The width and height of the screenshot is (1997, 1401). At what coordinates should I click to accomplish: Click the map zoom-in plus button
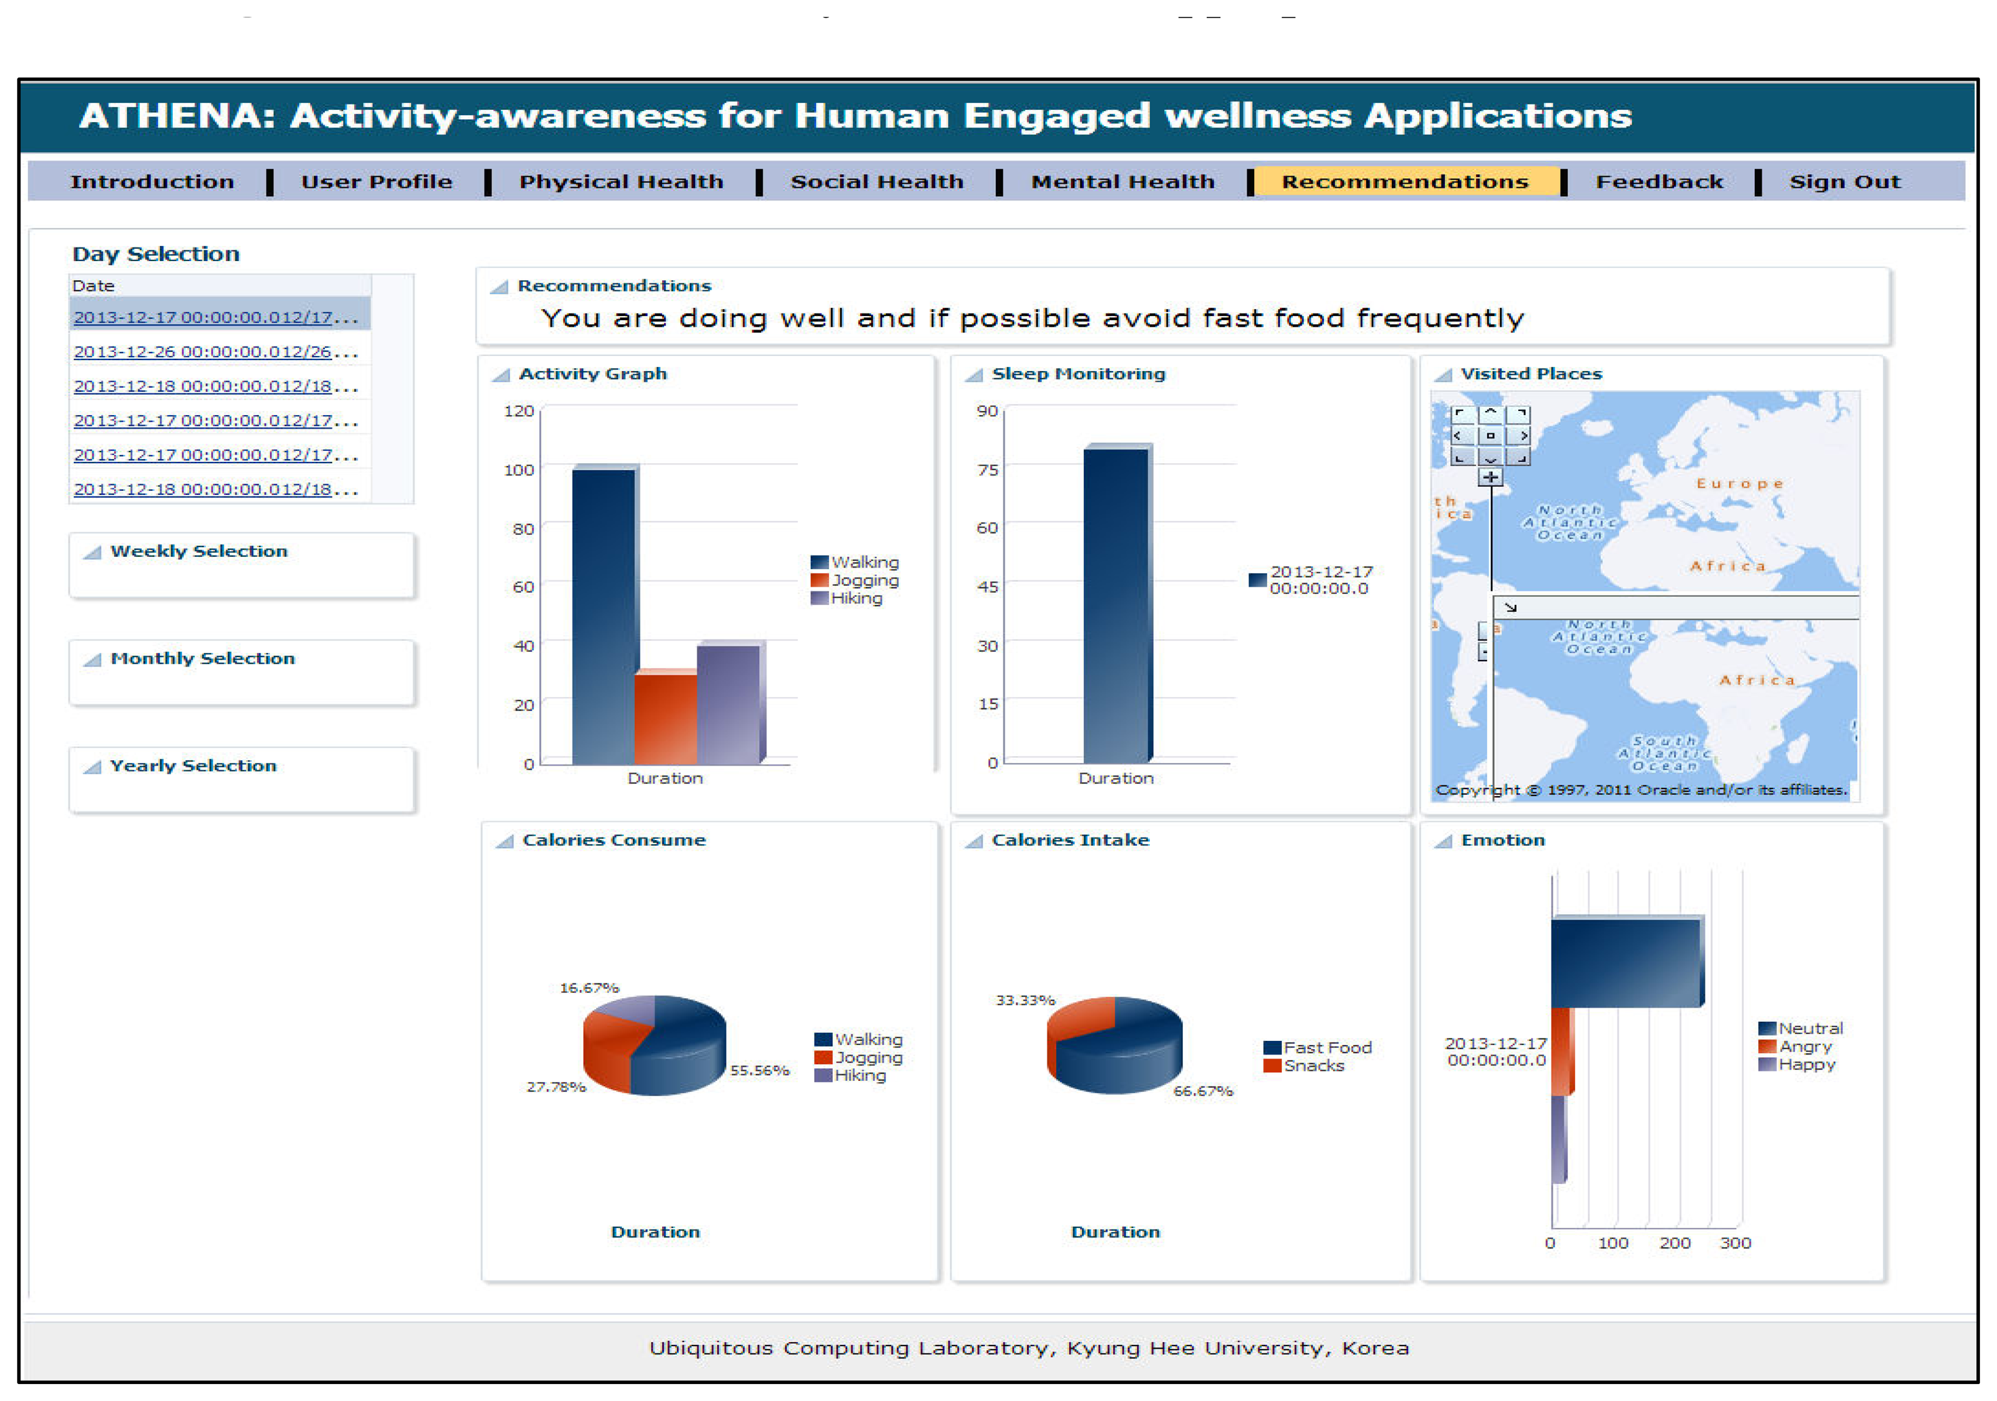point(1491,477)
